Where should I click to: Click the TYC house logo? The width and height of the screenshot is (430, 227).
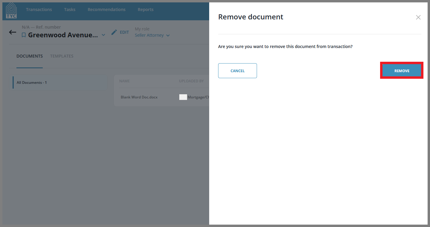[x=11, y=10]
